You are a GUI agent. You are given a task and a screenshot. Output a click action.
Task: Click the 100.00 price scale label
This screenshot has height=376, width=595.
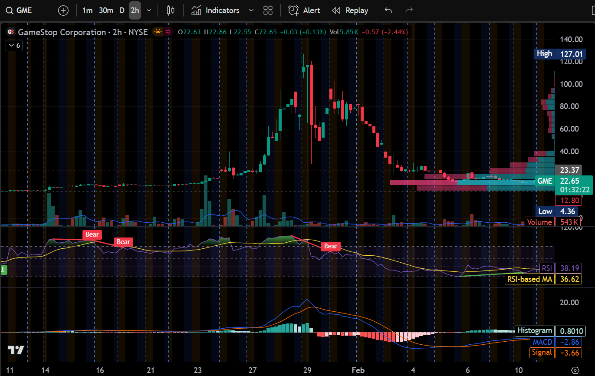(x=570, y=84)
